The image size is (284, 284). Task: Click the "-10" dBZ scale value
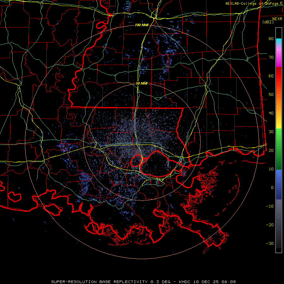click(270, 206)
